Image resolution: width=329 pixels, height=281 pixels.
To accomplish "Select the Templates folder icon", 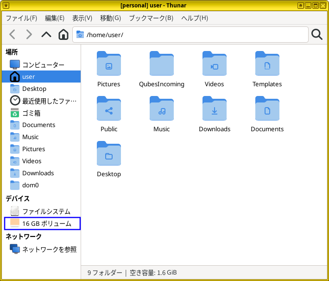I will pyautogui.click(x=267, y=64).
